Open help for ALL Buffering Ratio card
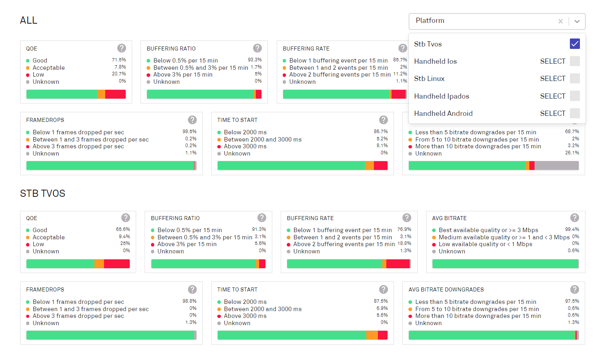 click(257, 48)
